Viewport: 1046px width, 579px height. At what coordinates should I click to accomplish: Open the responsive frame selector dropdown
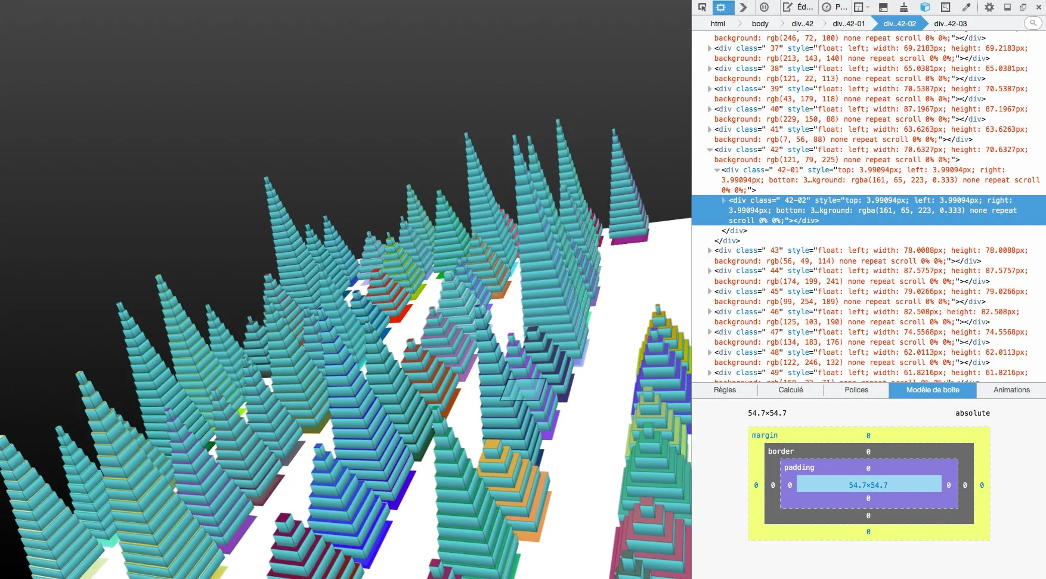pos(861,7)
